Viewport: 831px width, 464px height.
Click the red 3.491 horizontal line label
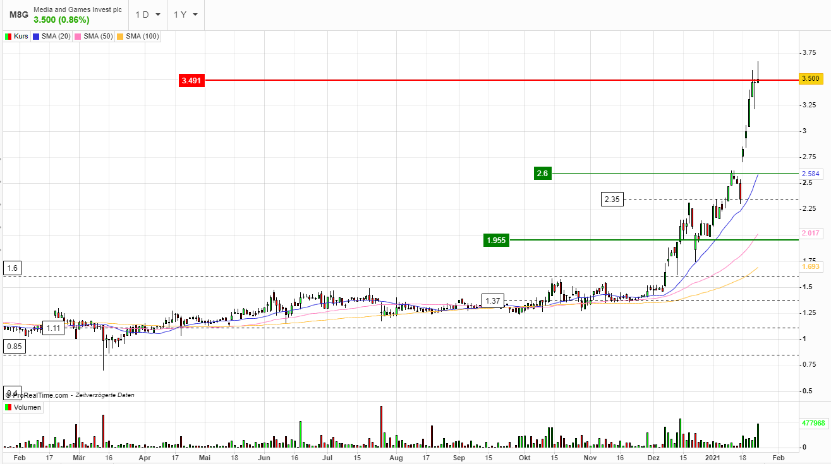(191, 81)
